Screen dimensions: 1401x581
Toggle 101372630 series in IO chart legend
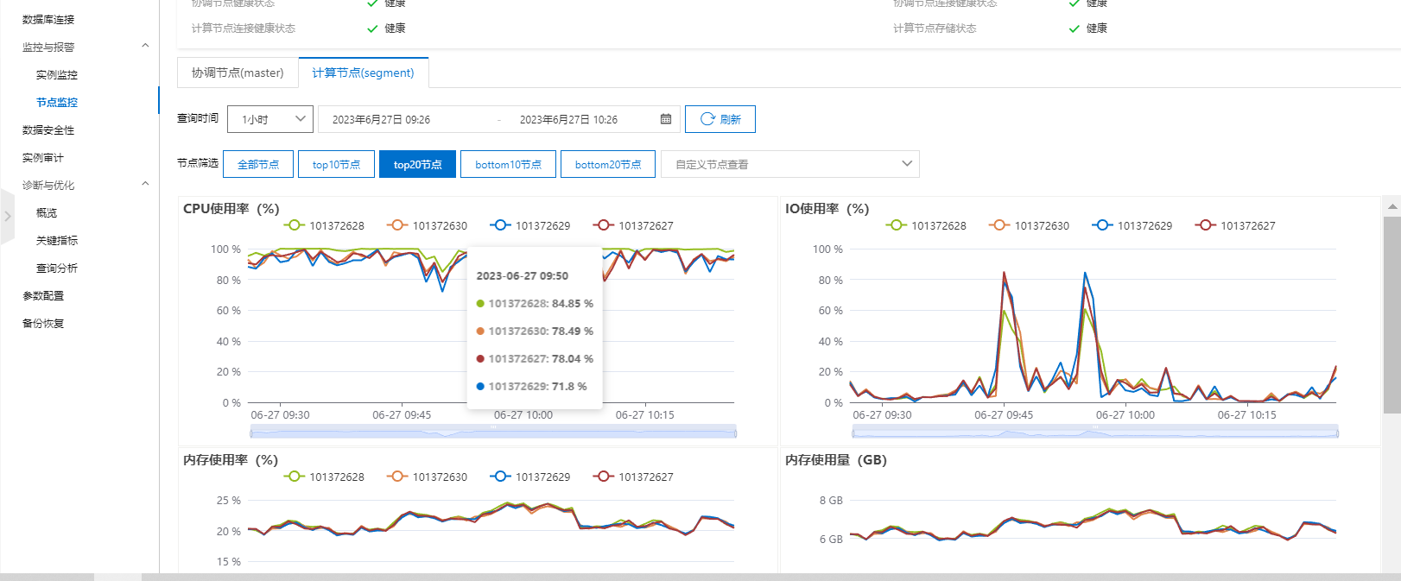[1030, 225]
